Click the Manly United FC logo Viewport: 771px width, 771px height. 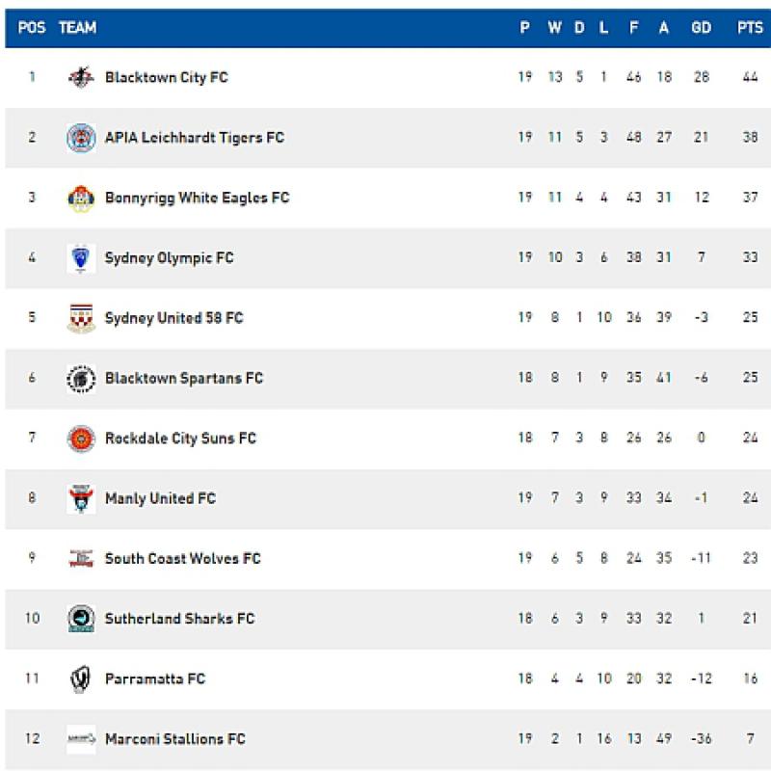coord(81,499)
